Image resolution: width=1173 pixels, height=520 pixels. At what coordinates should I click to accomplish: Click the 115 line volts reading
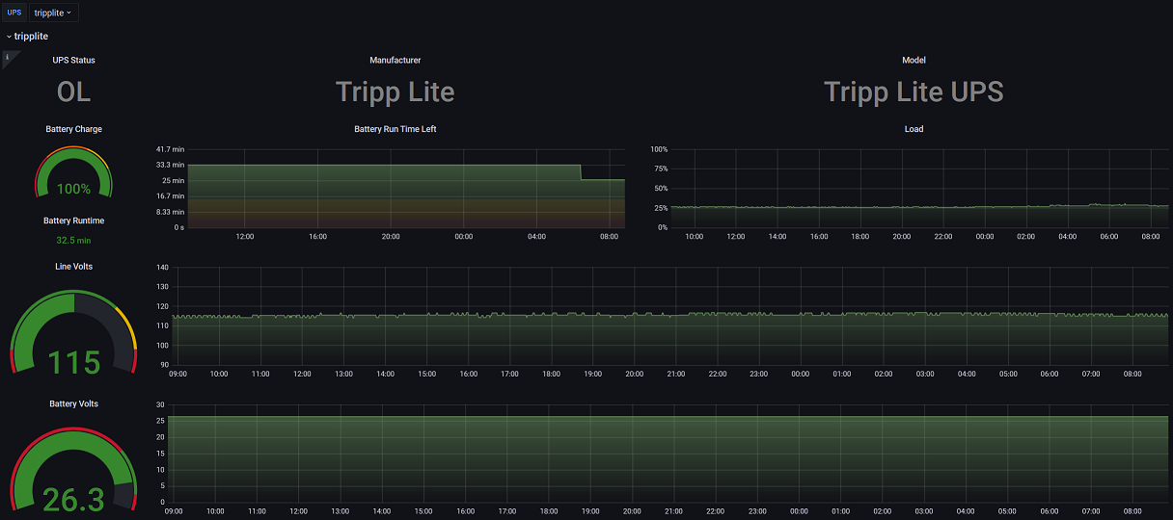74,362
